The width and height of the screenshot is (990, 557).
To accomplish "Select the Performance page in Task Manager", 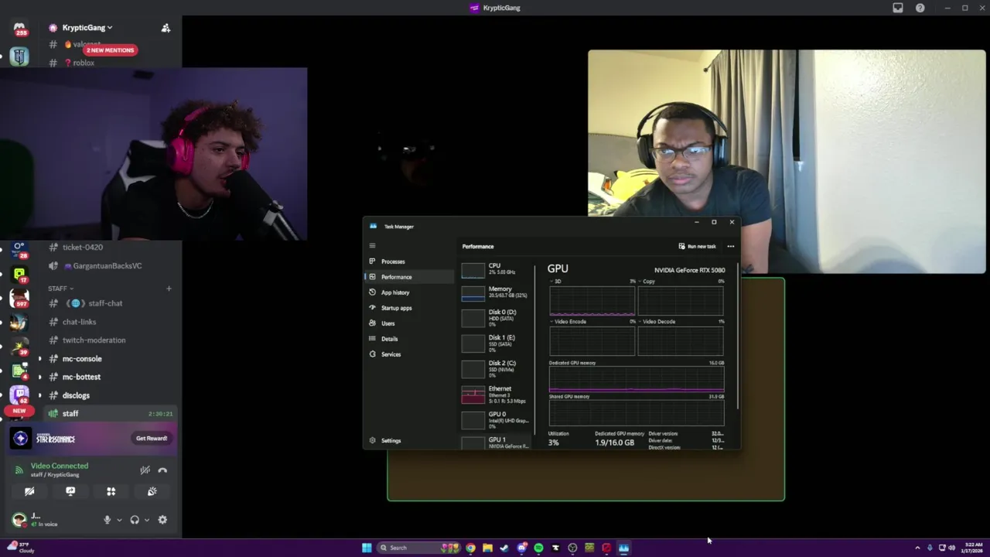I will tap(409, 277).
